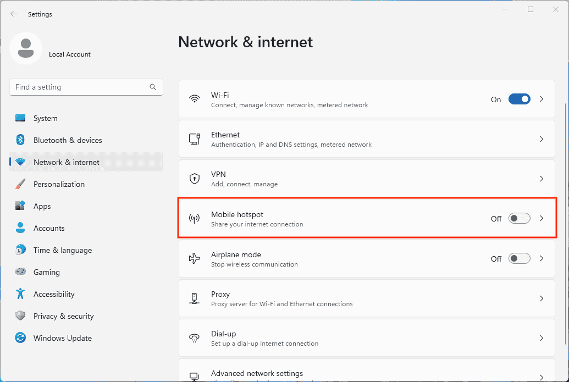Viewport: 569px width, 382px height.
Task: Click into the Find a setting box
Action: click(x=86, y=87)
